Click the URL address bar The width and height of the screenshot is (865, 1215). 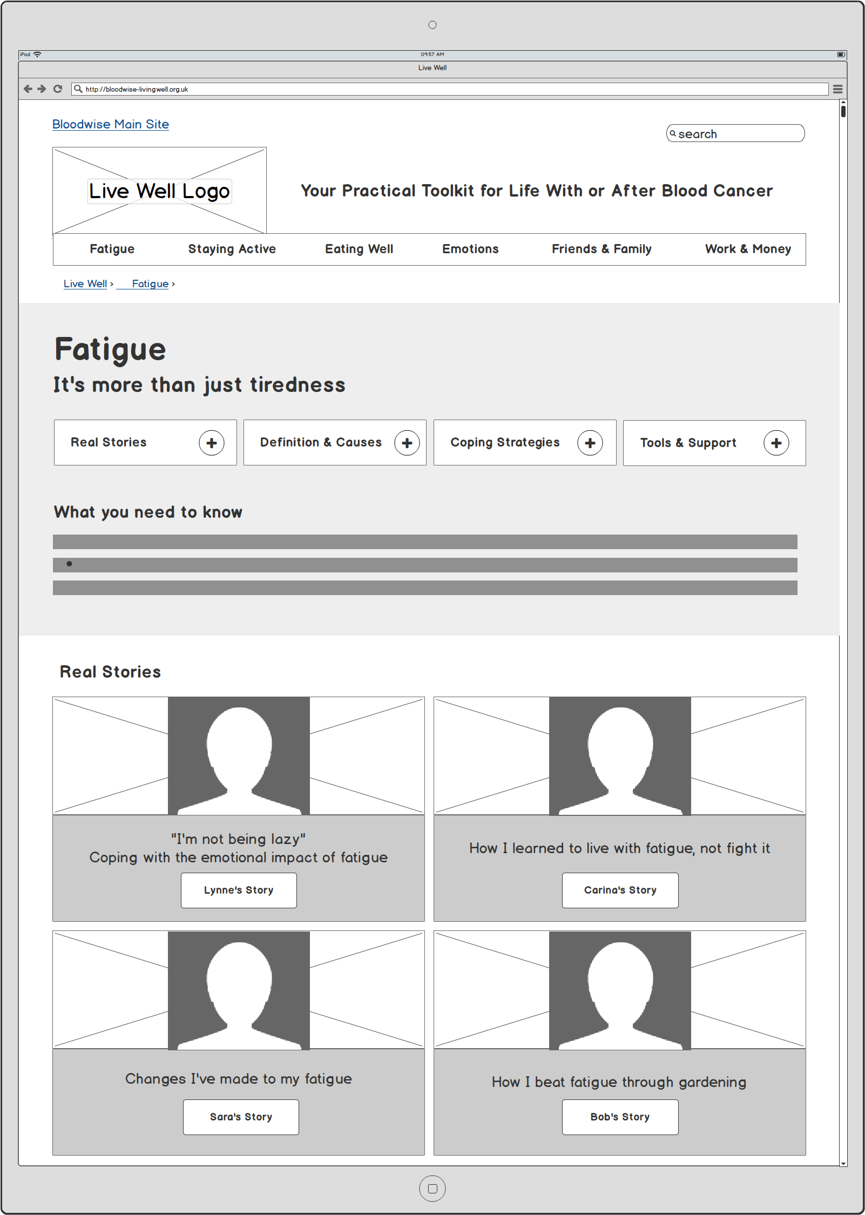tap(450, 89)
